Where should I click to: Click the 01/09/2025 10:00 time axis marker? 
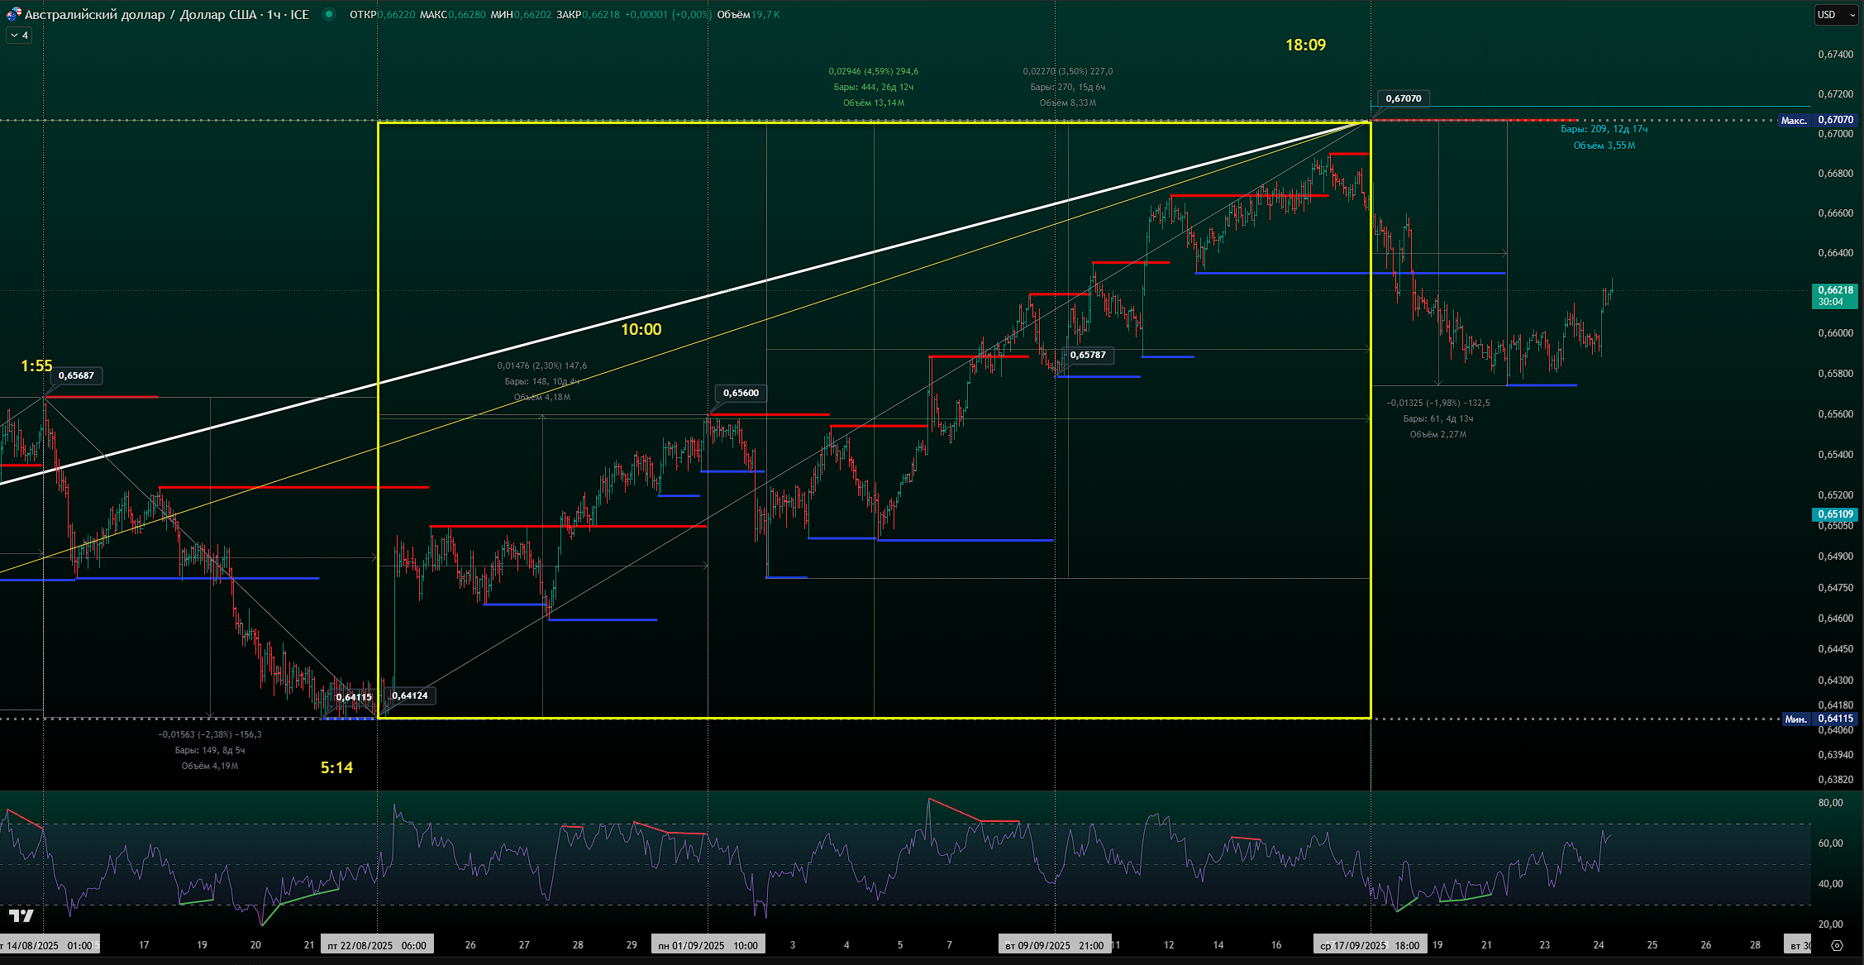[708, 945]
